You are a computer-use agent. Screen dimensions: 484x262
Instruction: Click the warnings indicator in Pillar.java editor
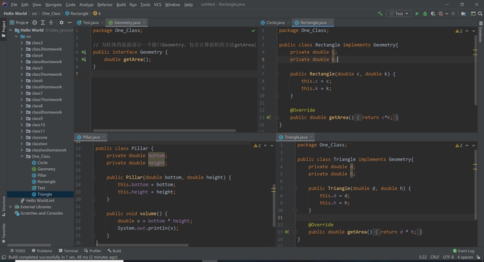tap(257, 146)
